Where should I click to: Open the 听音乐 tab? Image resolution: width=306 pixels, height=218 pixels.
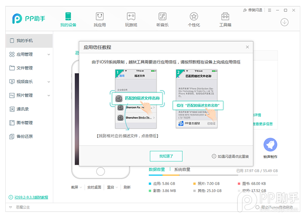pyautogui.click(x=162, y=19)
